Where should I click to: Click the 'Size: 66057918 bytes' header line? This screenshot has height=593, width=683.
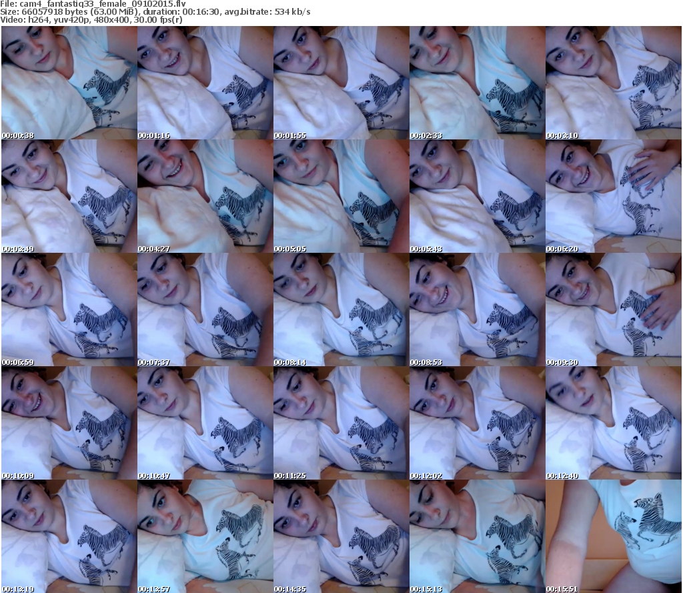(x=155, y=12)
